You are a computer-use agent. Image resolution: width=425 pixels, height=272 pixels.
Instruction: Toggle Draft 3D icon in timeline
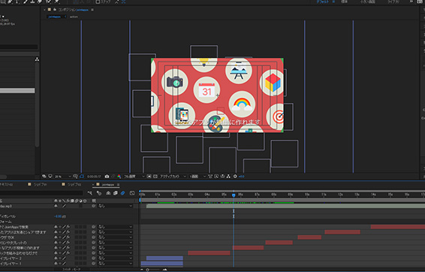(x=99, y=193)
